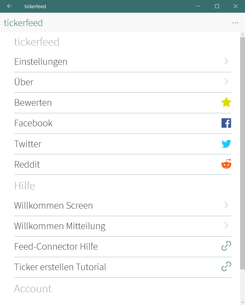The image size is (245, 305).
Task: Go back with the arrow icon
Action: pyautogui.click(x=9, y=6)
